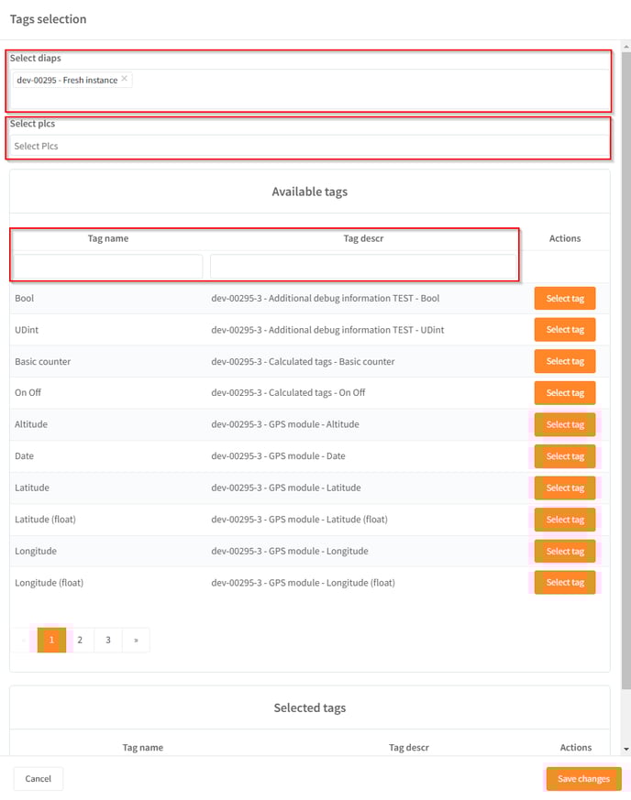Click 'Additional debug information TEST - Bool' description
This screenshot has width=631, height=800.
click(x=326, y=299)
